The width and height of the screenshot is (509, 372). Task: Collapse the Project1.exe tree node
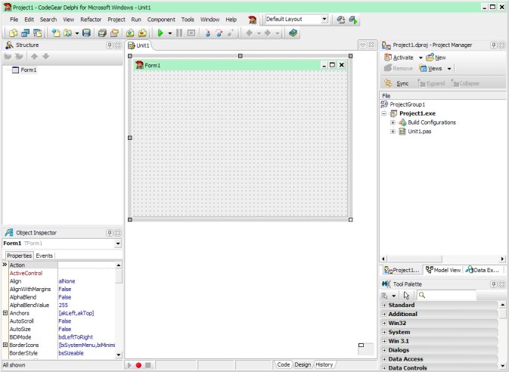[384, 113]
